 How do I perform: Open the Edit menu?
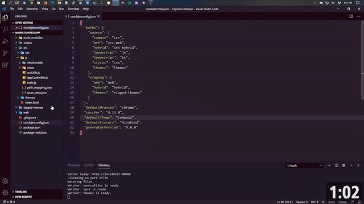pos(20,9)
